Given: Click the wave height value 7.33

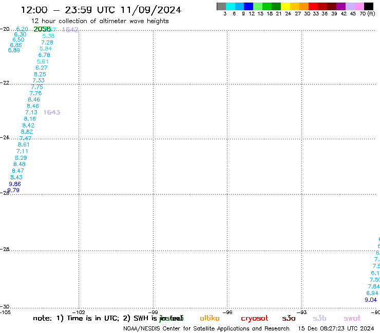Looking at the screenshot, I should pyautogui.click(x=39, y=80).
